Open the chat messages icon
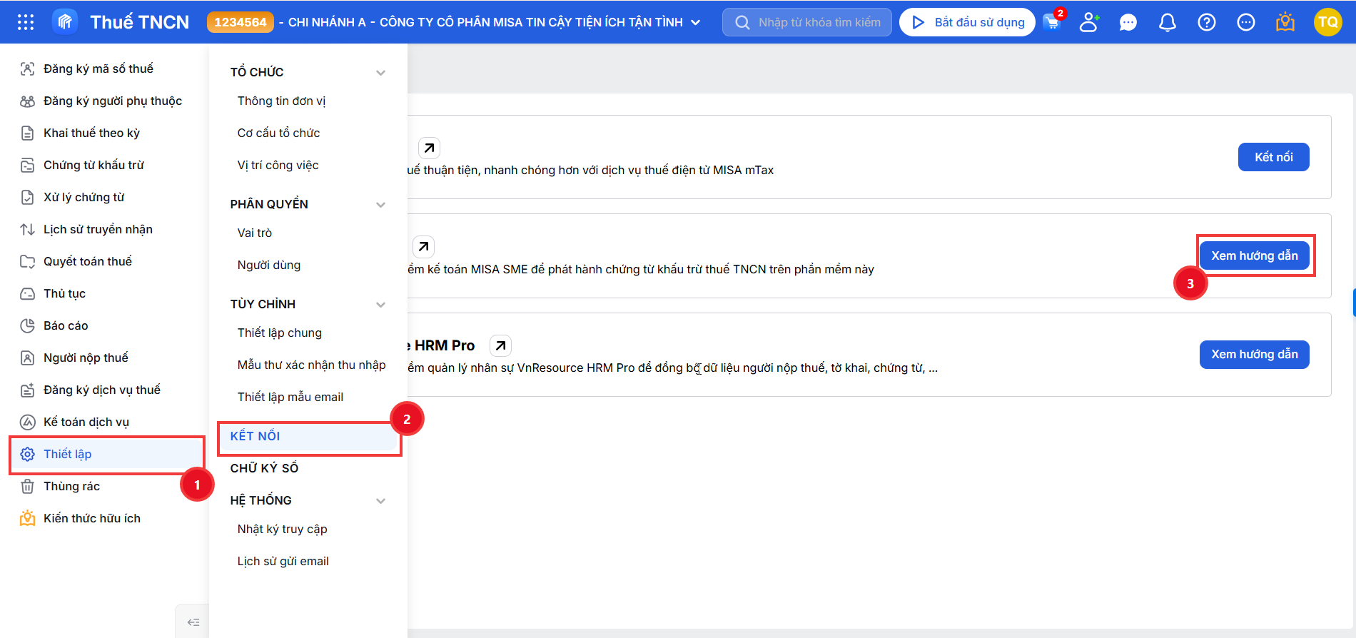The height and width of the screenshot is (638, 1356). [1128, 23]
